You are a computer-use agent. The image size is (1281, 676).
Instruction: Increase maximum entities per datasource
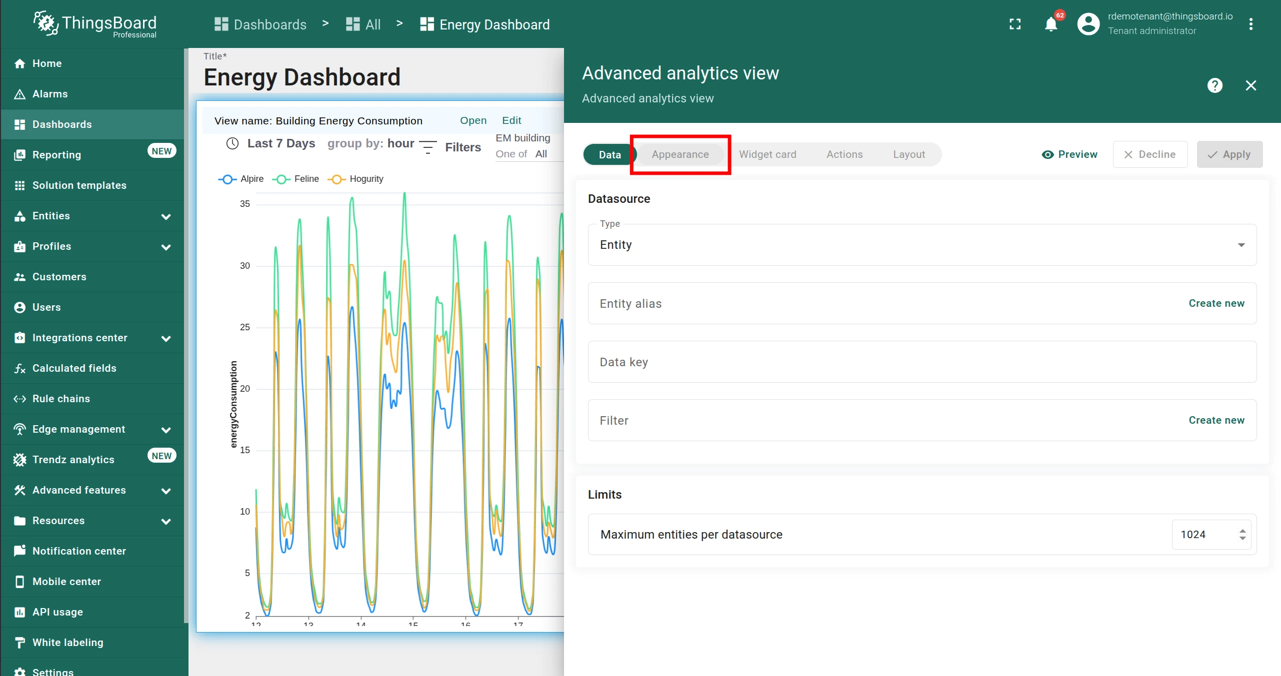[x=1242, y=531]
